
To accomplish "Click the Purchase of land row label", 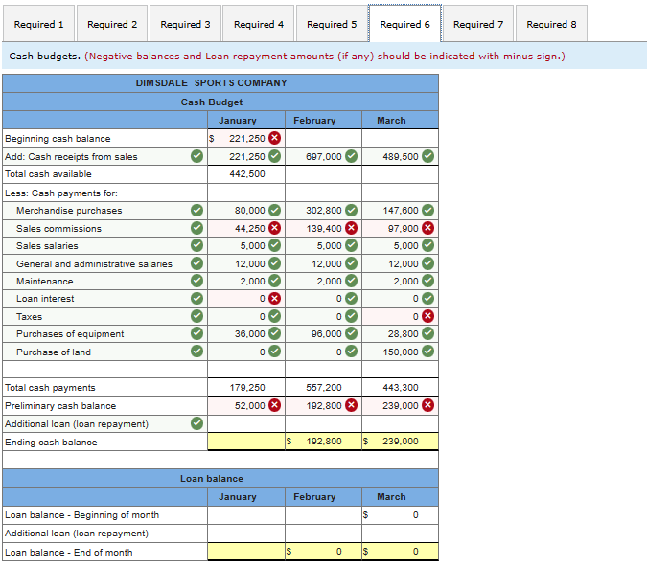I will (54, 352).
